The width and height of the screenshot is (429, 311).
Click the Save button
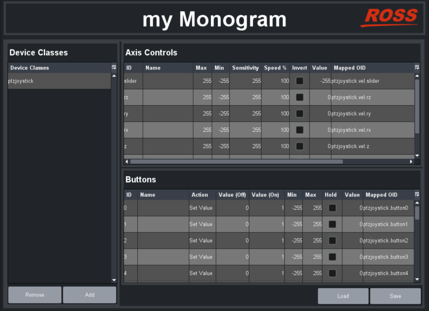[395, 296]
